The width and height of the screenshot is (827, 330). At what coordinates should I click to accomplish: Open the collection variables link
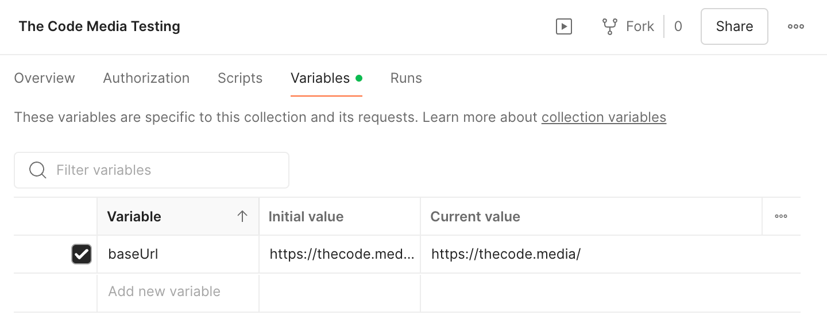coord(604,117)
